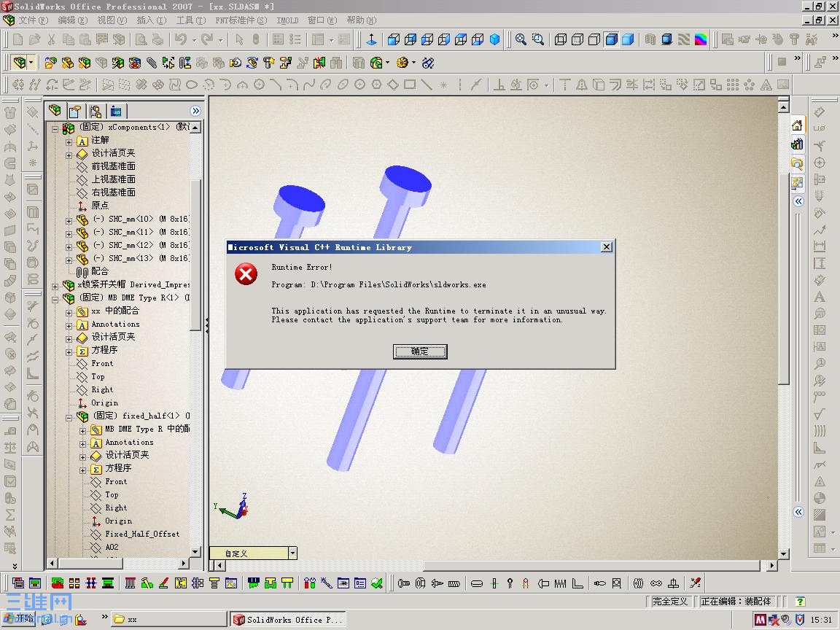Expand the 注解 tree node
Screen dimensions: 840x630
coord(69,142)
